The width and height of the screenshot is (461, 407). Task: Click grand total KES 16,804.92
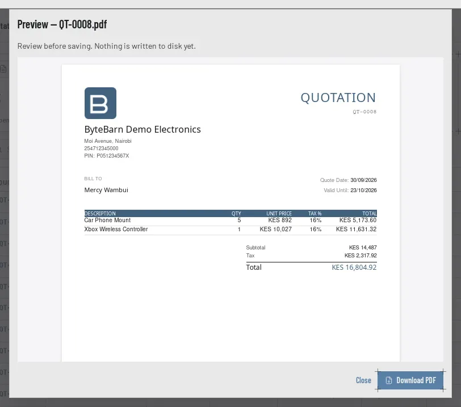354,268
